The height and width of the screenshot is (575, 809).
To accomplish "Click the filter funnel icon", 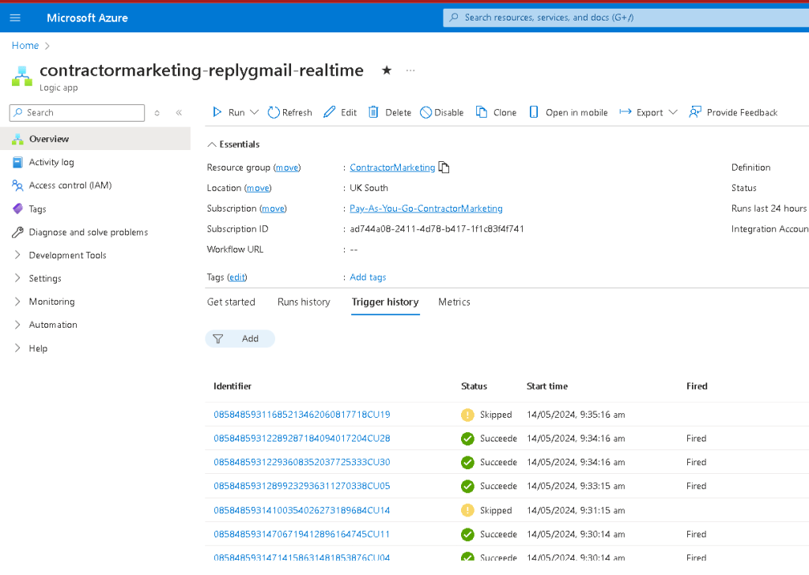I will (218, 339).
